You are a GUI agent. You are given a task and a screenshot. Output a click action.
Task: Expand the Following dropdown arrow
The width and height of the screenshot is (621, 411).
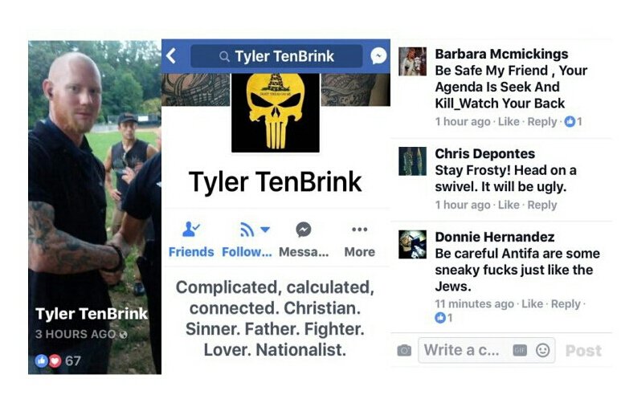265,229
